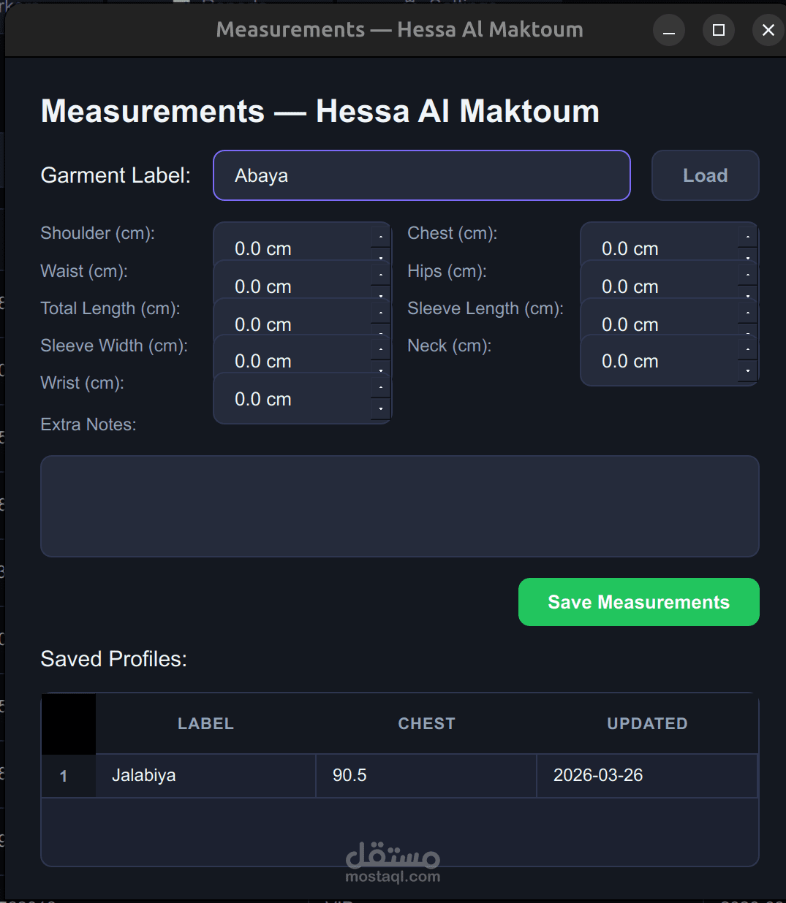Increase Total Length with up arrow
786x903 pixels.
pyautogui.click(x=381, y=313)
